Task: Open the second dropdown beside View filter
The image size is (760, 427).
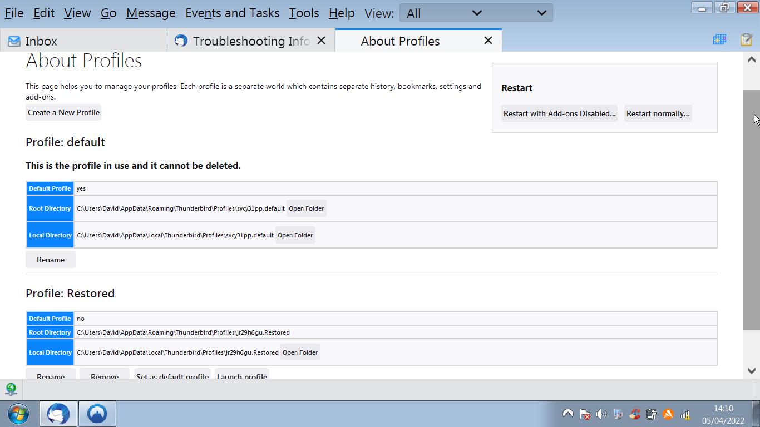Action: 541,13
